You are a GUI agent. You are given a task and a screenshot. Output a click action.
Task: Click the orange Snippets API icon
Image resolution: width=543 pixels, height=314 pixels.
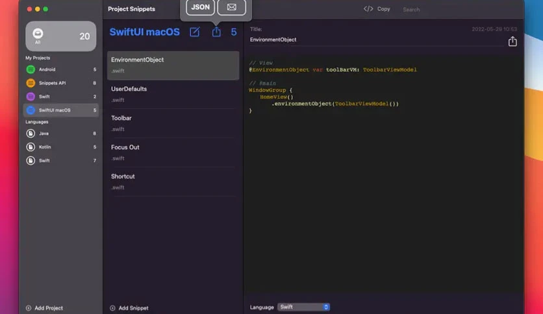pos(31,83)
